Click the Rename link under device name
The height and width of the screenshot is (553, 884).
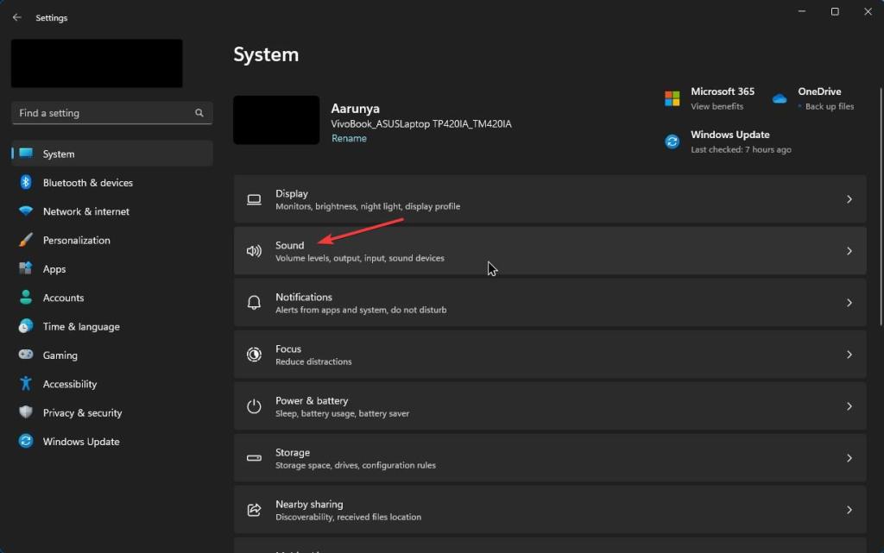point(349,138)
